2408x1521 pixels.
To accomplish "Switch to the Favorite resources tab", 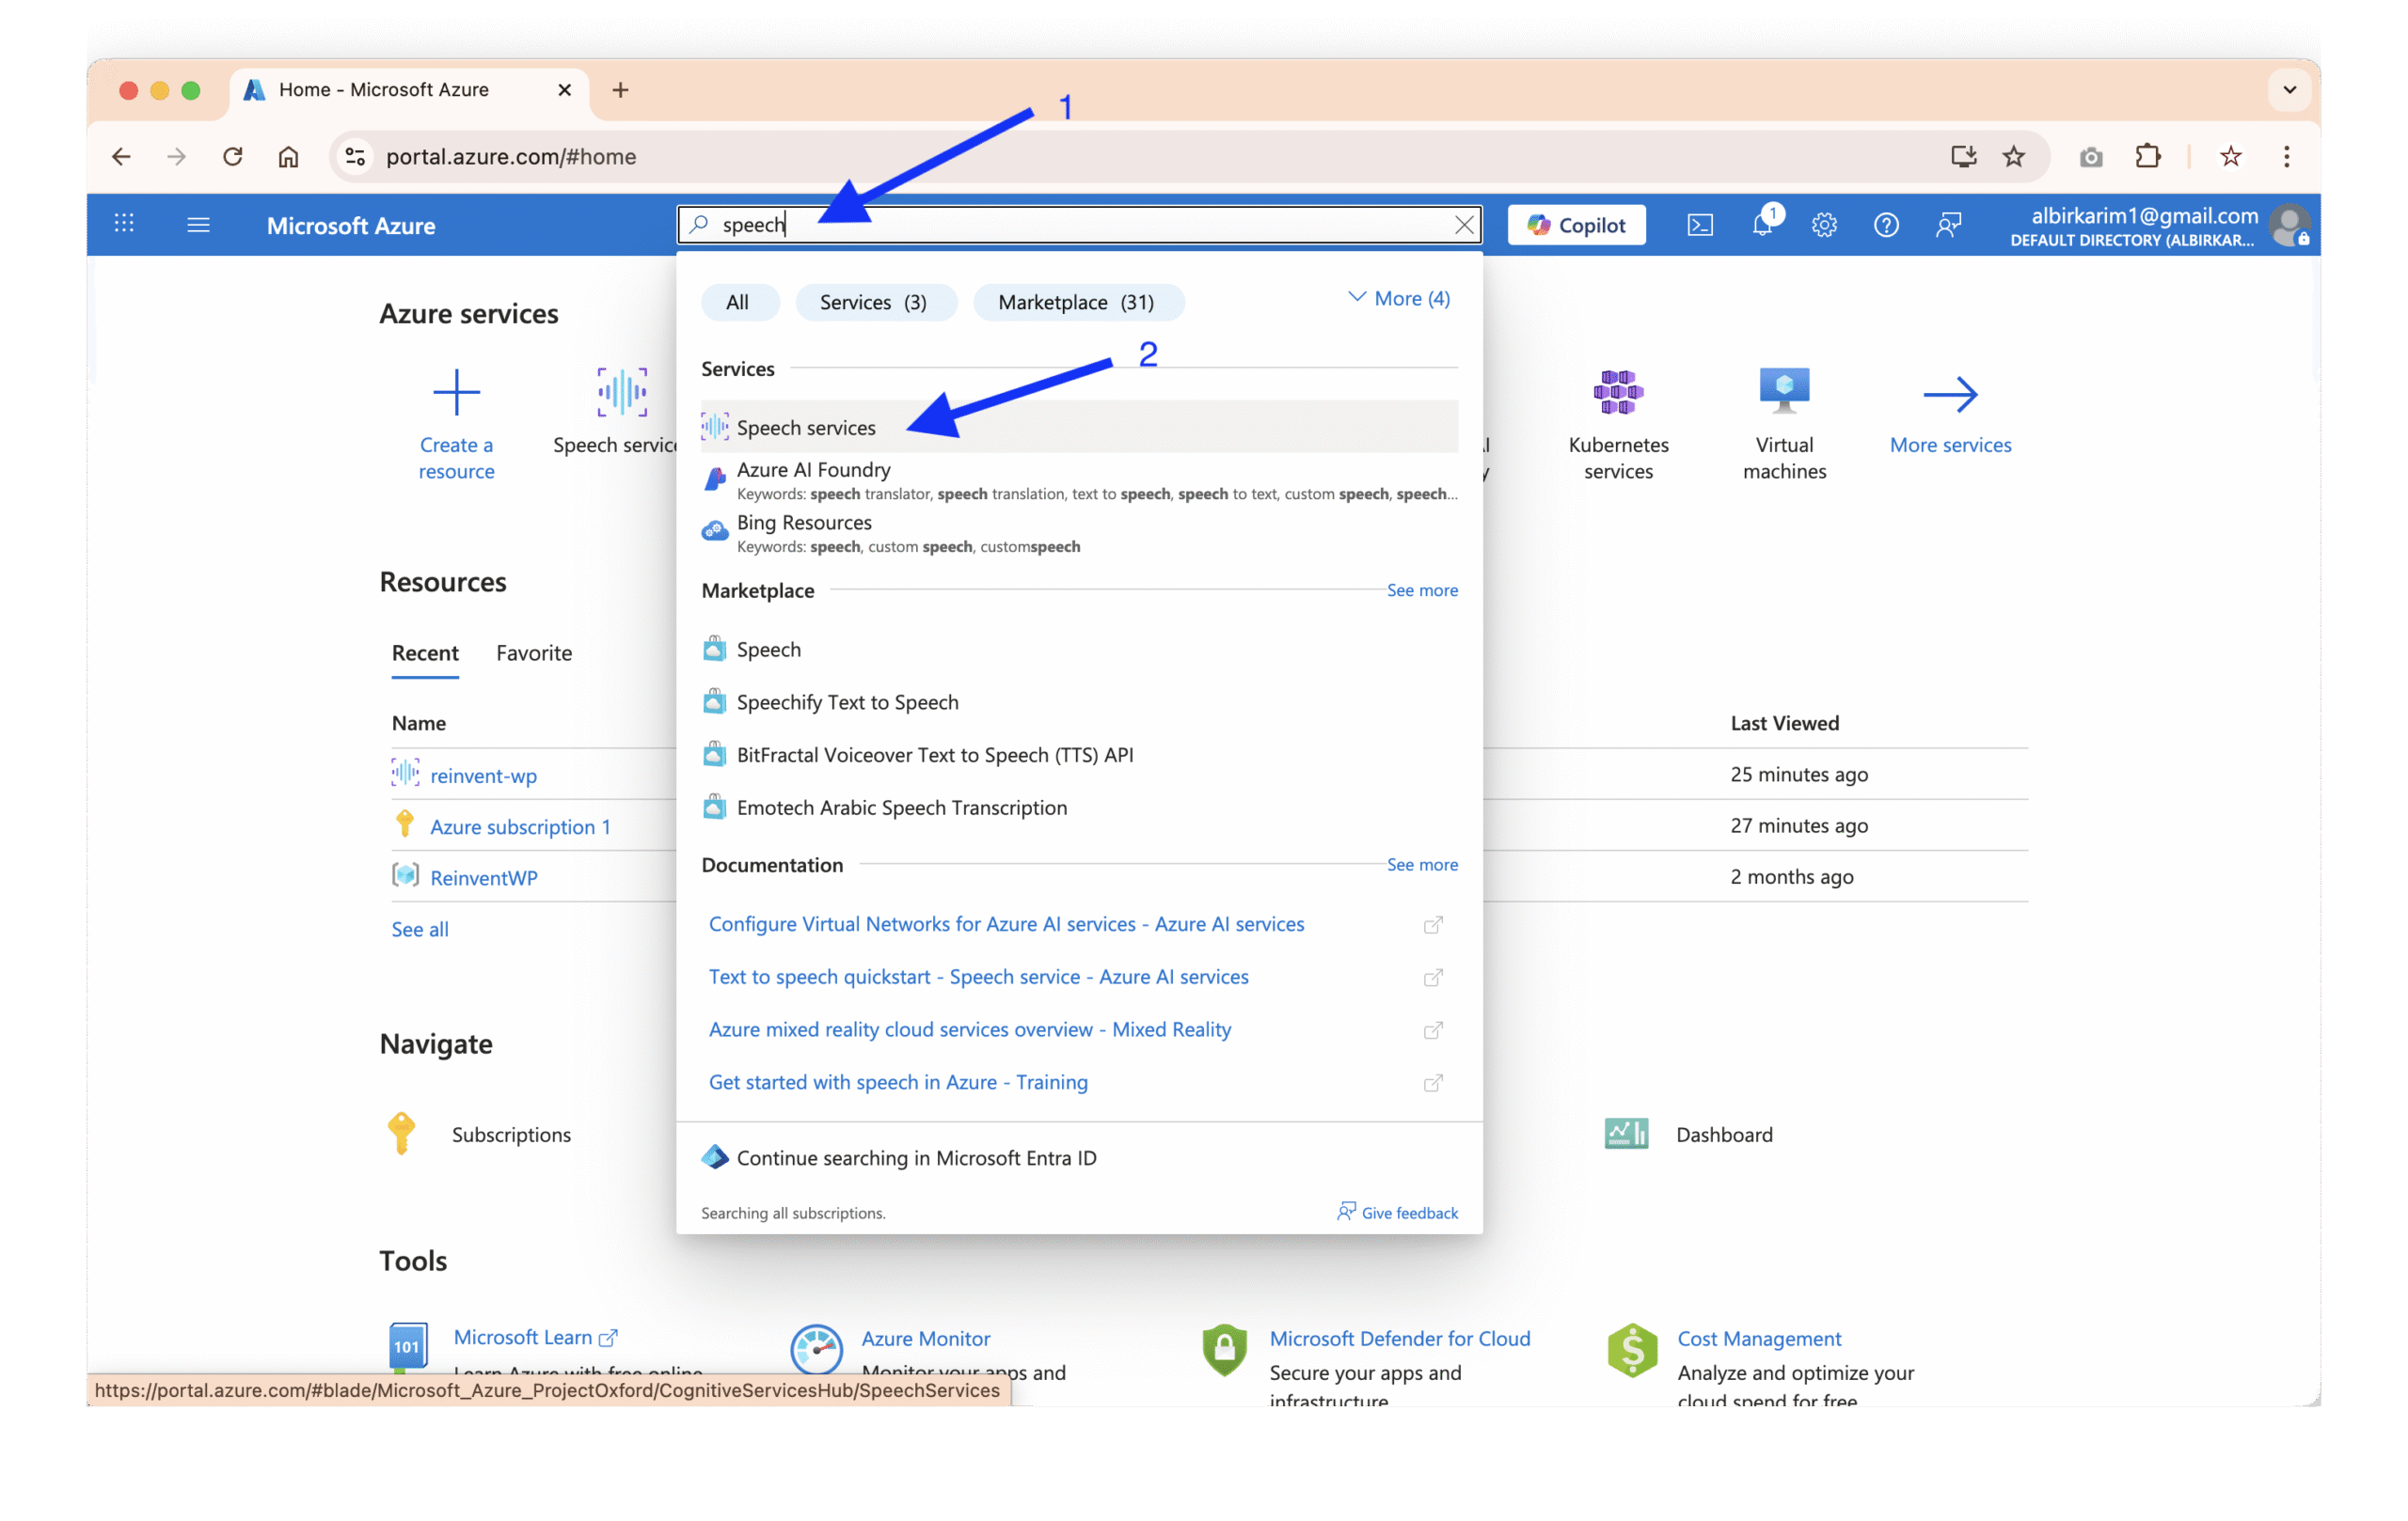I will (534, 653).
